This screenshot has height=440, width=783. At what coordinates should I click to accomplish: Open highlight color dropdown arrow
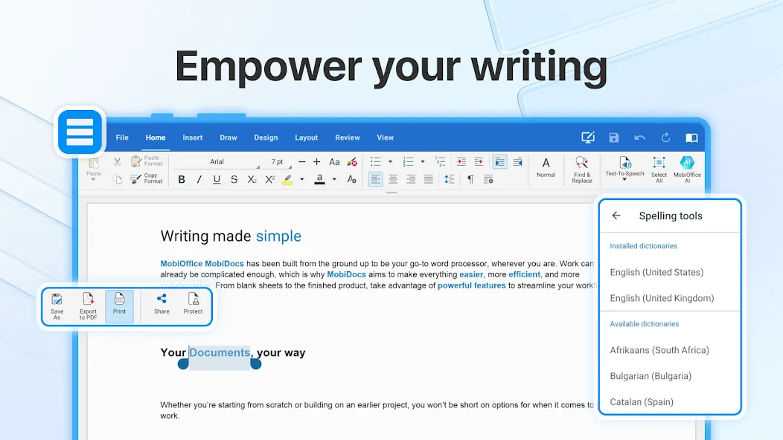click(301, 179)
